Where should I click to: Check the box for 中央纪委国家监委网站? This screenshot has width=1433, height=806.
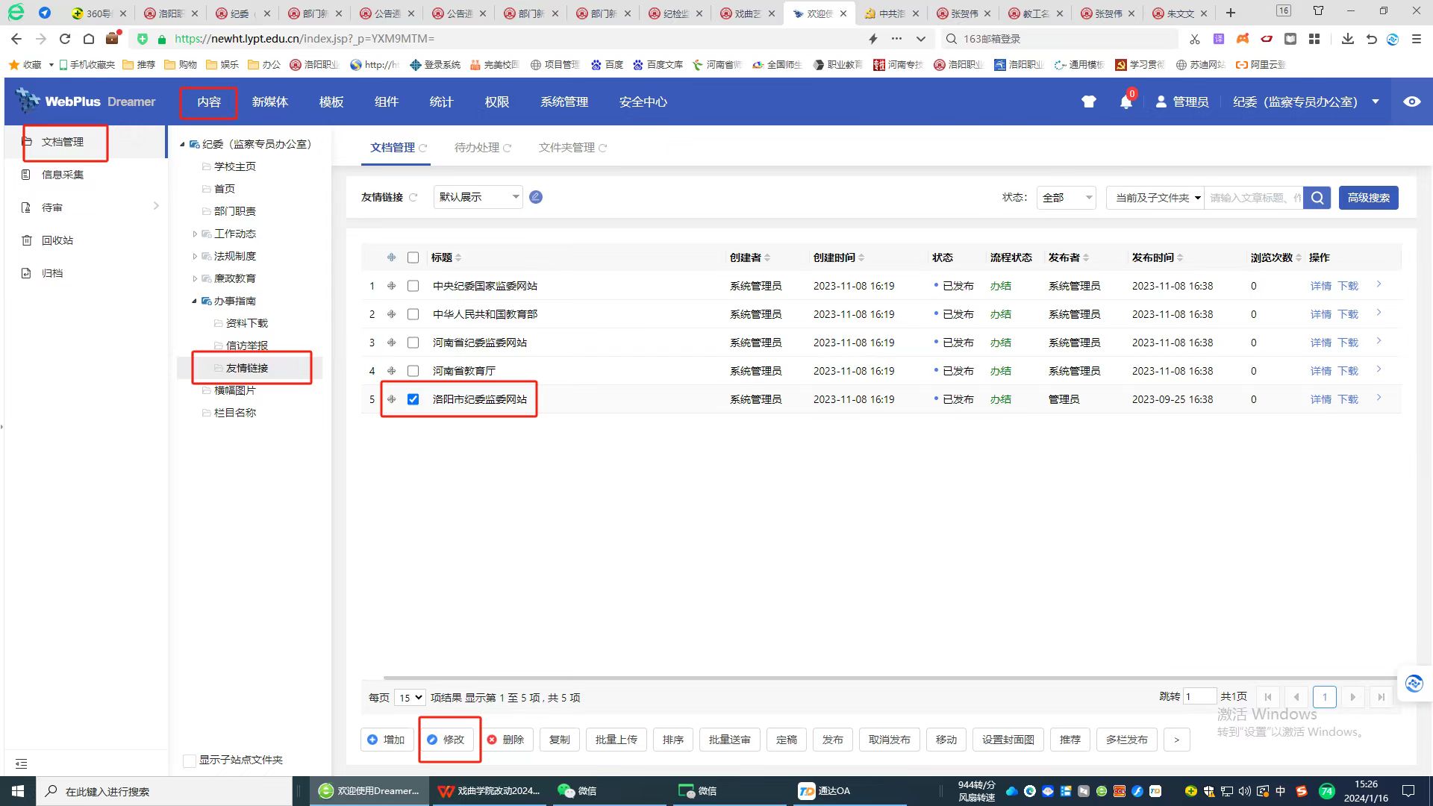(x=413, y=286)
